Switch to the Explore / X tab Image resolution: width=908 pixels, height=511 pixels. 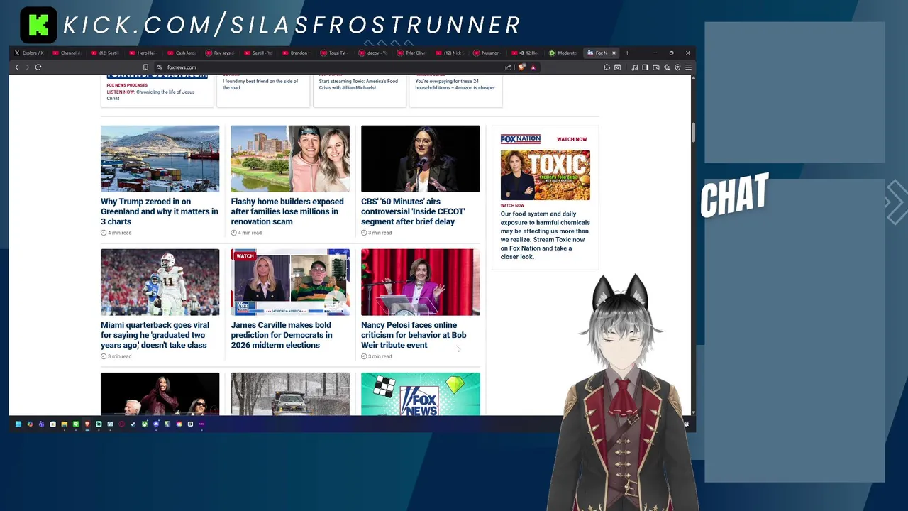coord(28,53)
